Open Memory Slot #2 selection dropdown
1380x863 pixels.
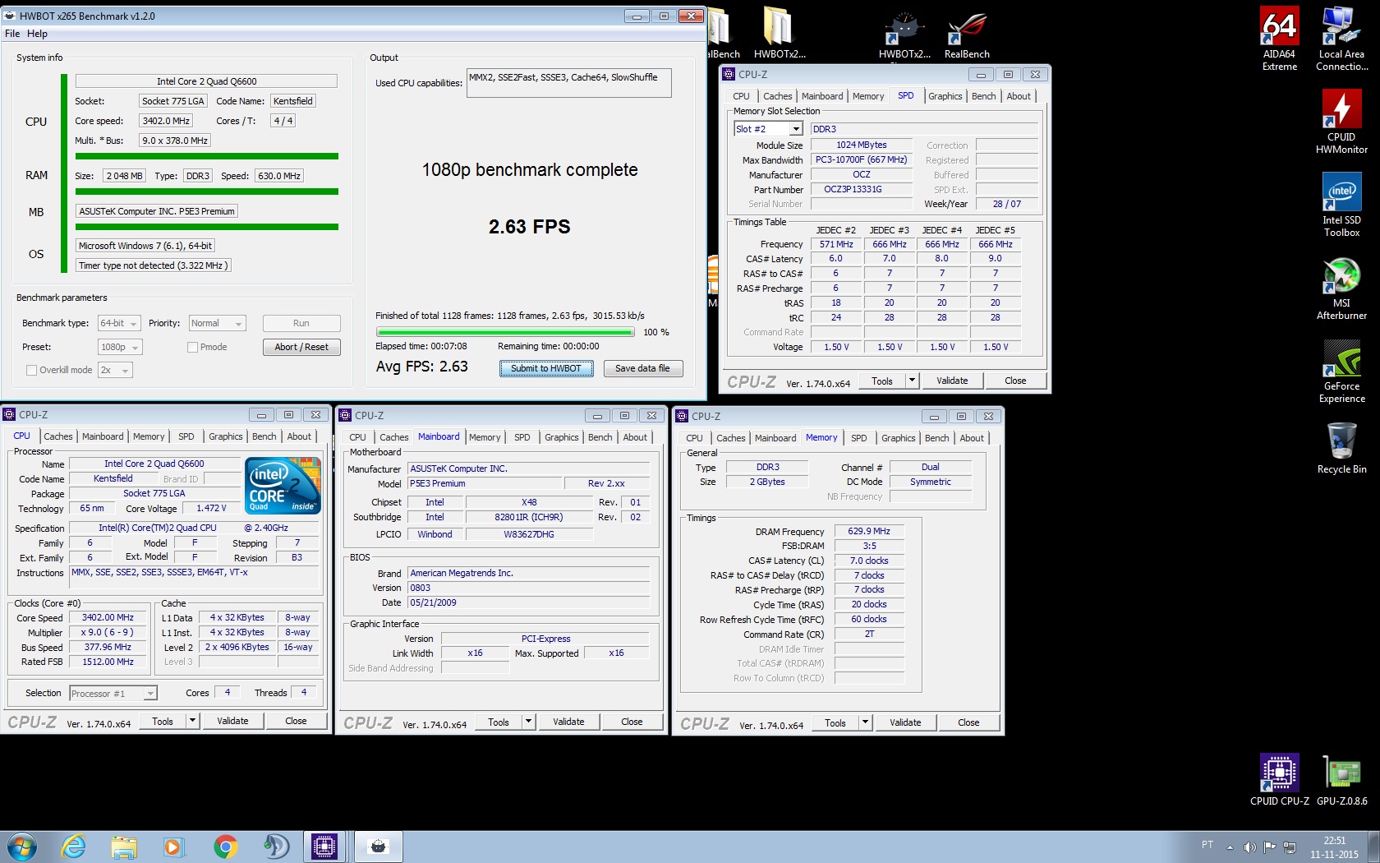768,129
